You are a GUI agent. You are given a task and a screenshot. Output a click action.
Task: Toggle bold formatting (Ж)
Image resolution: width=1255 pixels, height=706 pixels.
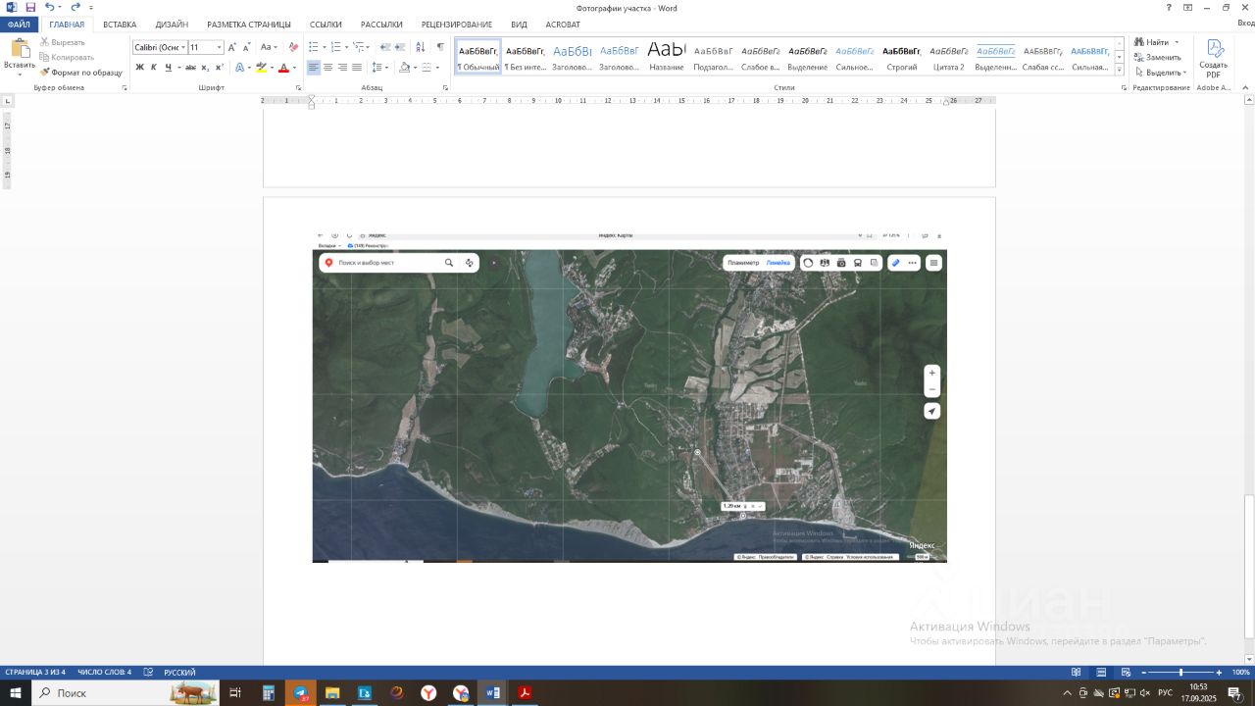pyautogui.click(x=139, y=68)
